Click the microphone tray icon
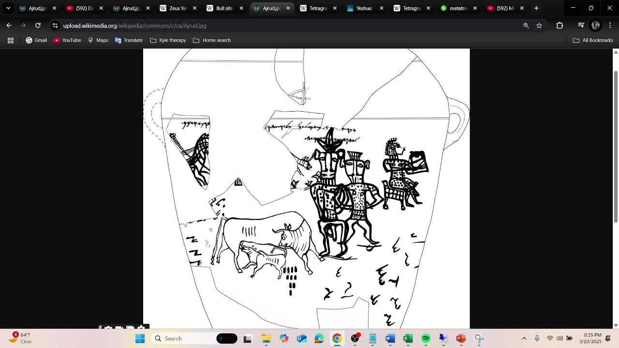Viewport: 619px width, 348px height. point(537,338)
